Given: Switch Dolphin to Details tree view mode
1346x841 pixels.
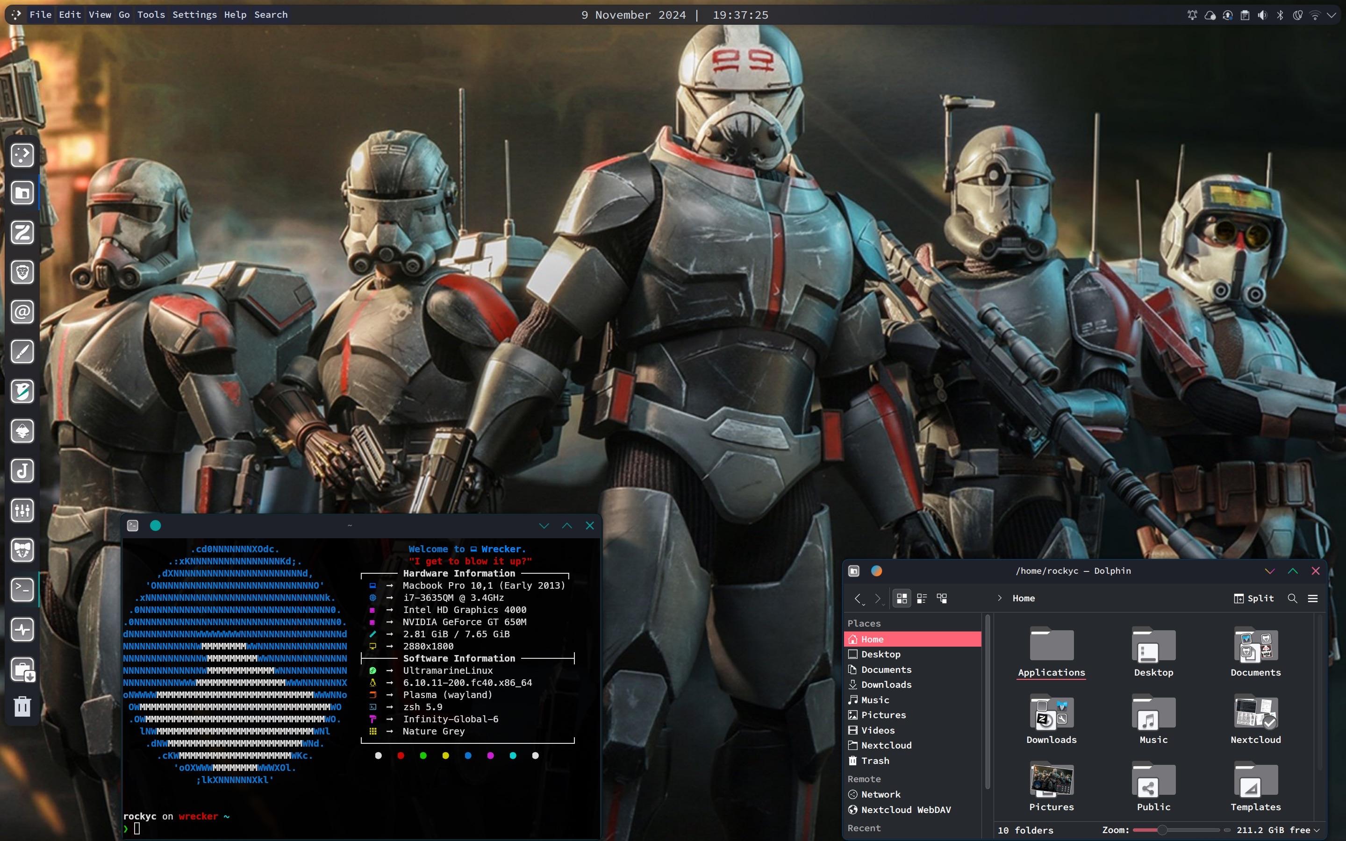Looking at the screenshot, I should [x=942, y=598].
